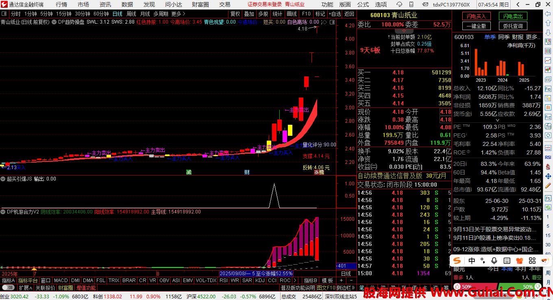Select the 周线 weekly period

tap(131, 14)
